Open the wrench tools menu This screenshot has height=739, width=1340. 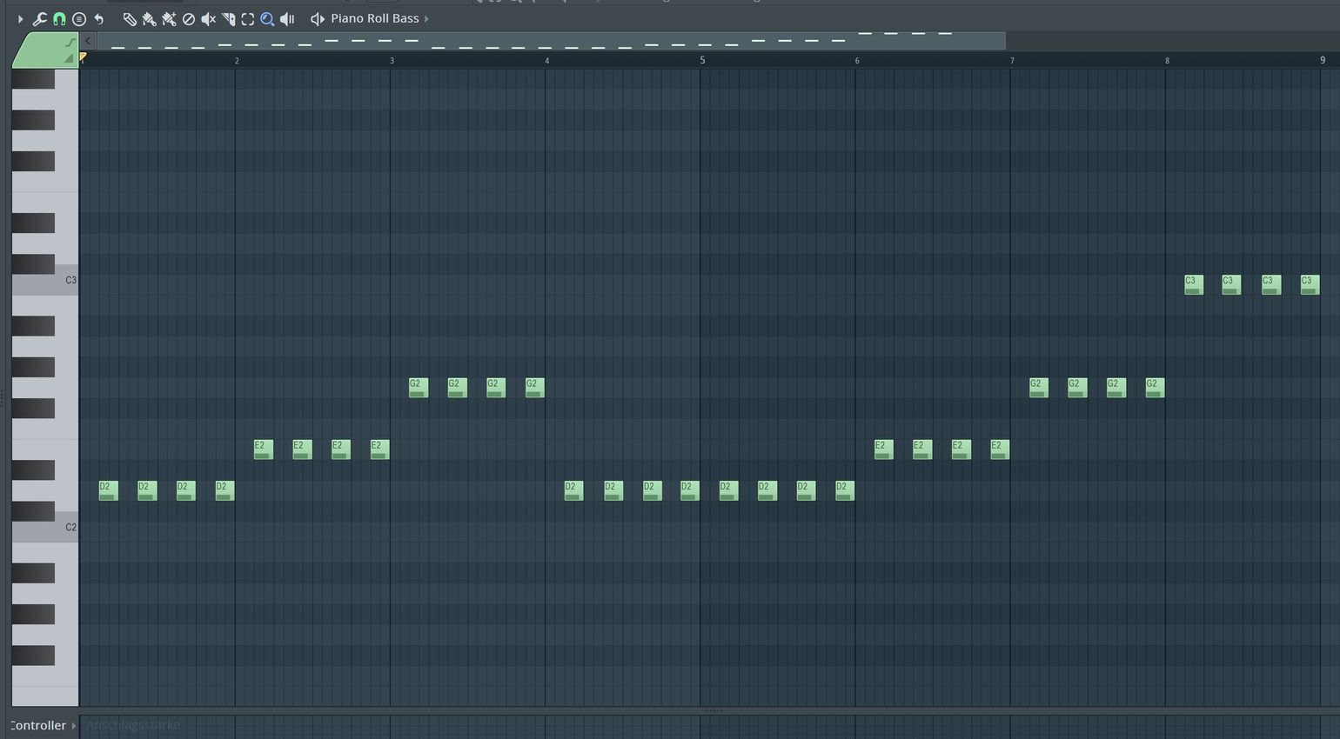[x=39, y=19]
